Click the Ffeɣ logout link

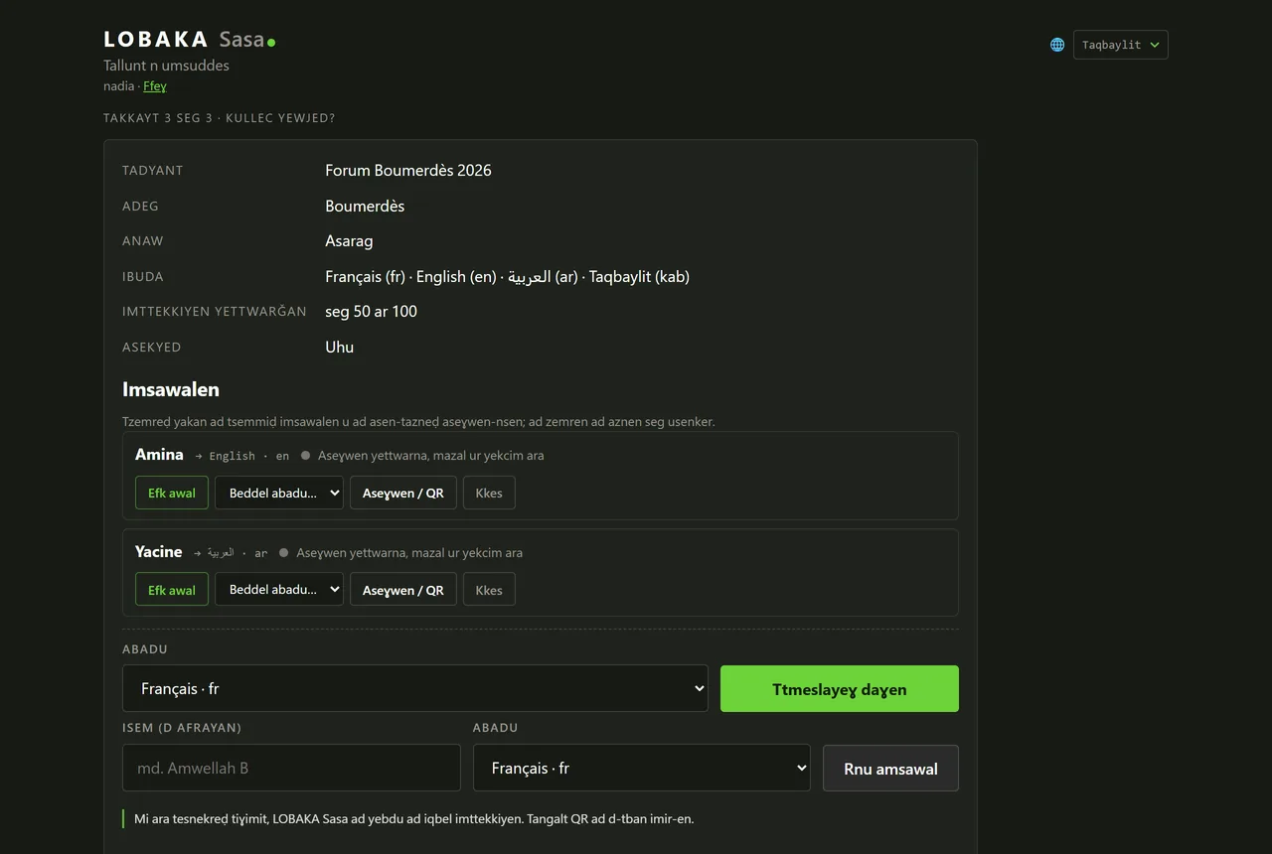click(155, 86)
